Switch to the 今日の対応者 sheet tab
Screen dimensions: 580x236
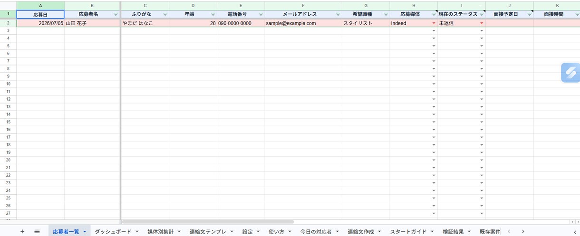click(316, 232)
